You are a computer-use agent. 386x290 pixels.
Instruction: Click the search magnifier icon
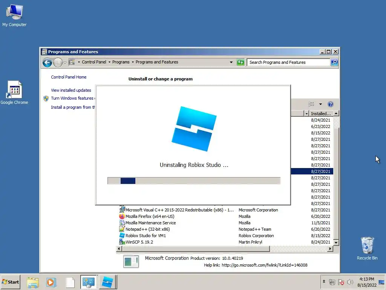point(334,62)
